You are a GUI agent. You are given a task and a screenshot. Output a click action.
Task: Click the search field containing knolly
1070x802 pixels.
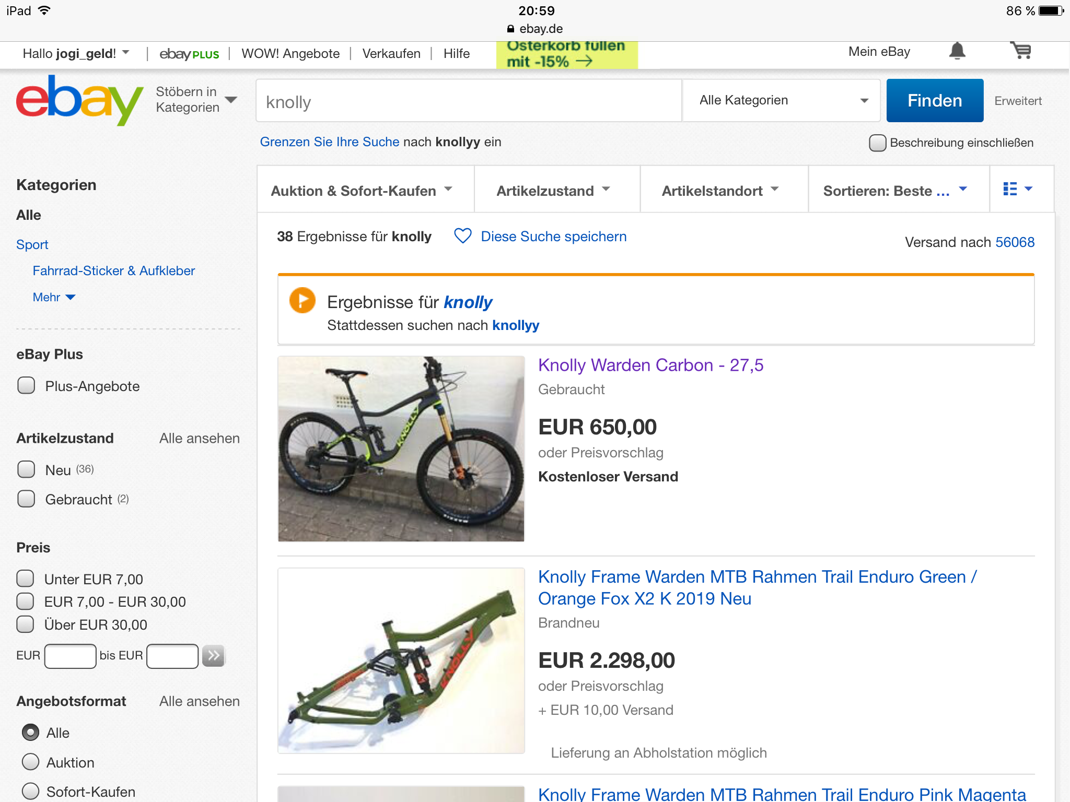coord(468,102)
